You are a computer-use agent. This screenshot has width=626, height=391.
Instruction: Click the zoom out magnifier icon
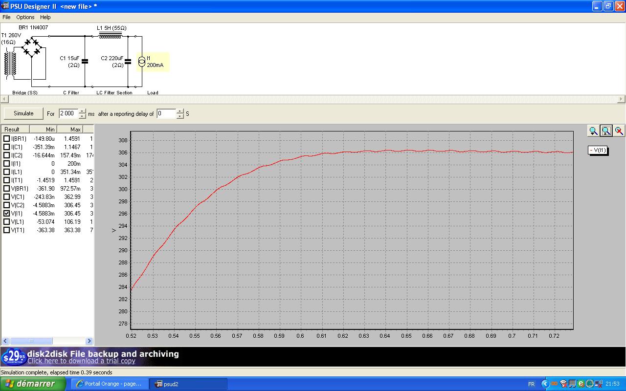(x=593, y=130)
